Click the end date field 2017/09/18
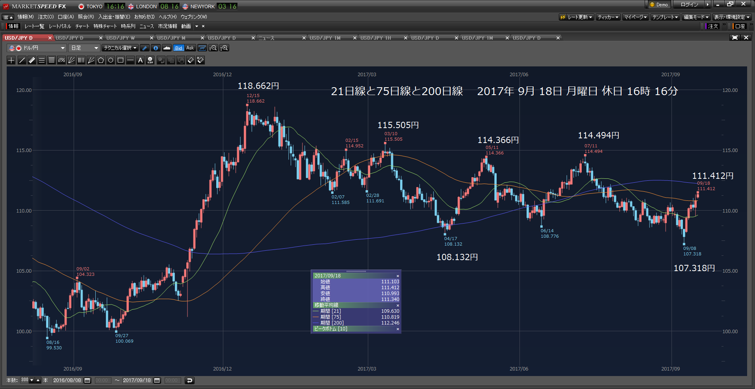Screen dimensions: 755x389 (x=137, y=380)
